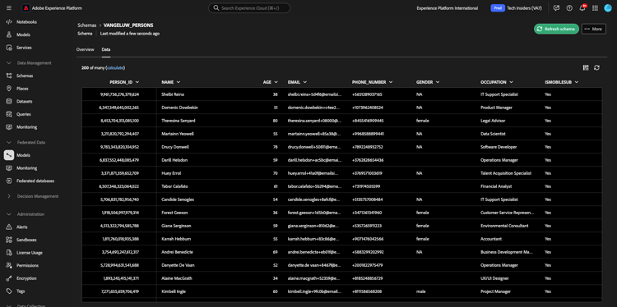Open the More actions button
The image size is (617, 307).
click(x=593, y=29)
